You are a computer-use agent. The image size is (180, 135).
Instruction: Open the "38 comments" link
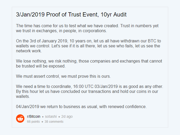click(54, 121)
